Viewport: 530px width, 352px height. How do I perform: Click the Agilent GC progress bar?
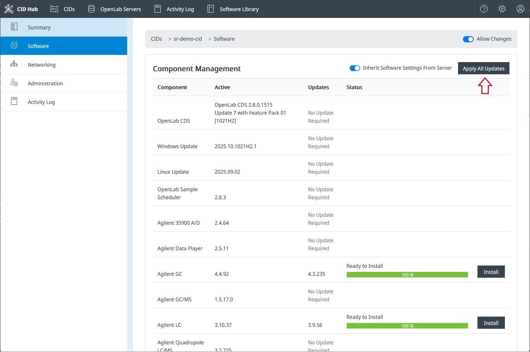pyautogui.click(x=407, y=275)
